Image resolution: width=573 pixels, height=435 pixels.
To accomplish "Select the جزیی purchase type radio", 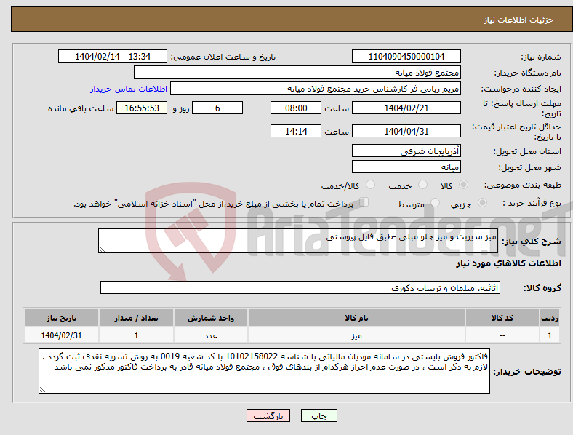I will (482, 202).
